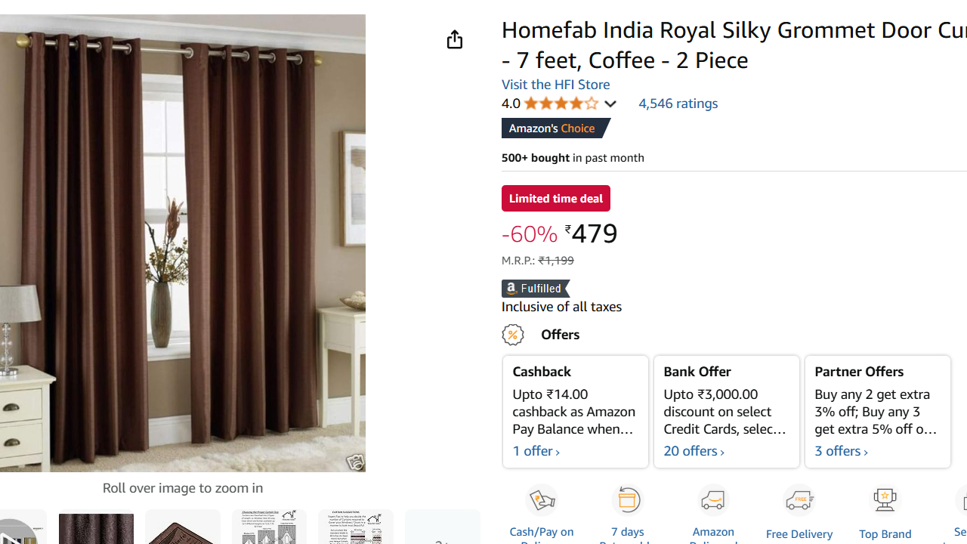This screenshot has height=544, width=967.
Task: Click the Amazon Fulfilled badge
Action: pyautogui.click(x=536, y=289)
